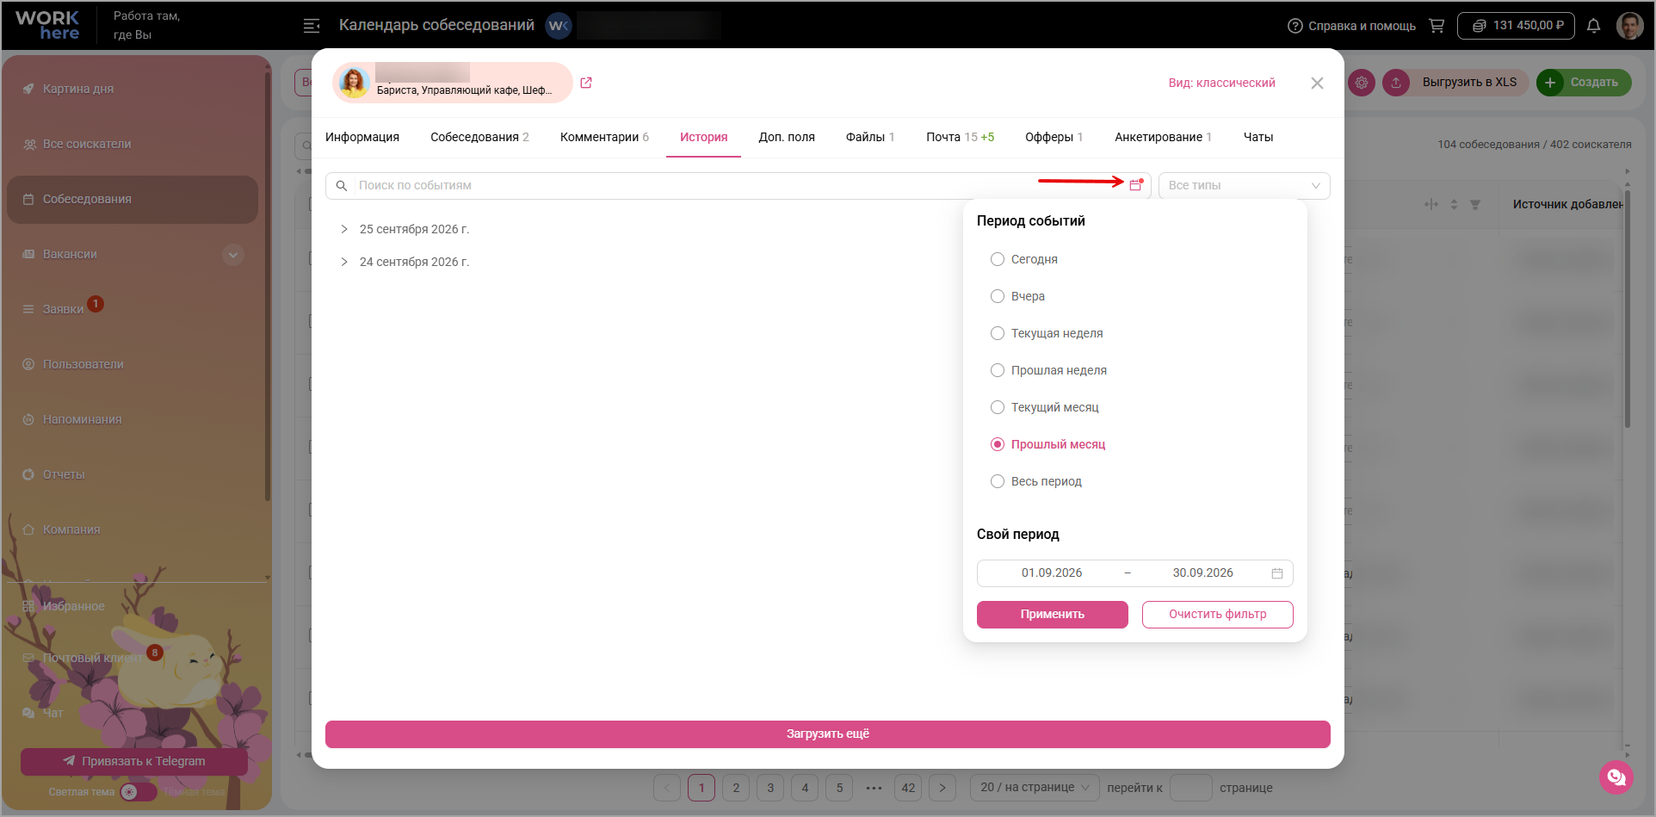The image size is (1656, 817).
Task: Go to the next pagination page
Action: 942,788
